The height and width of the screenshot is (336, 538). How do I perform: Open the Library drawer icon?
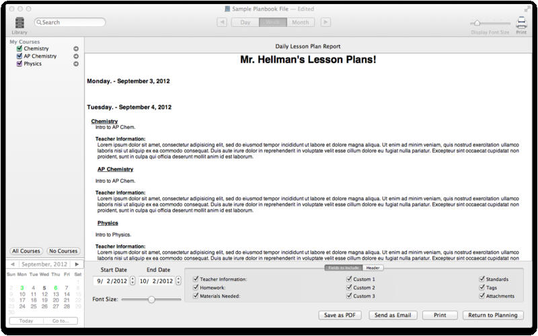(x=20, y=23)
